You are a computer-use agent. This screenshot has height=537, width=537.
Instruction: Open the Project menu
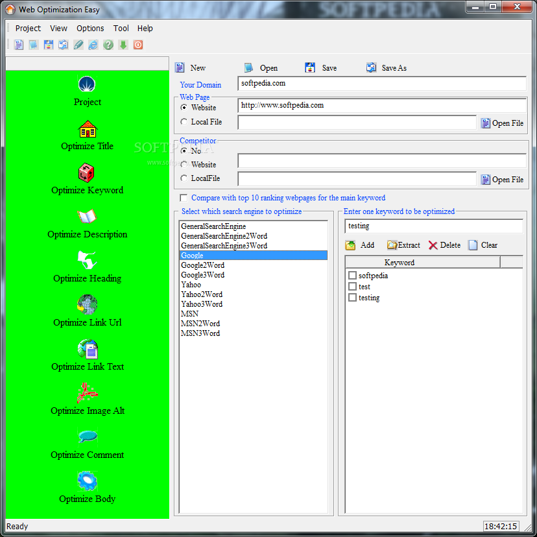point(28,29)
